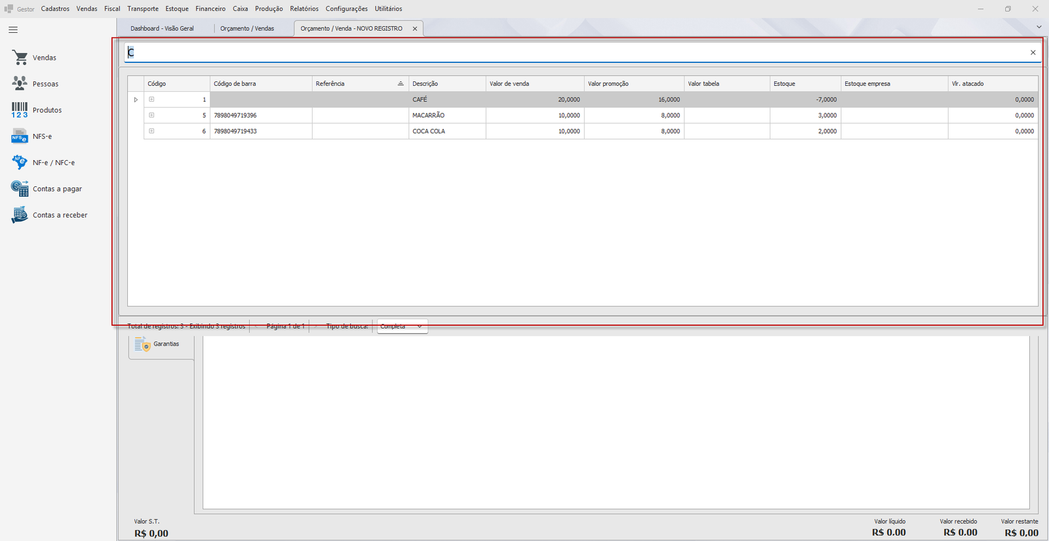Open the Contas a receber icon
Image resolution: width=1049 pixels, height=541 pixels.
20,214
